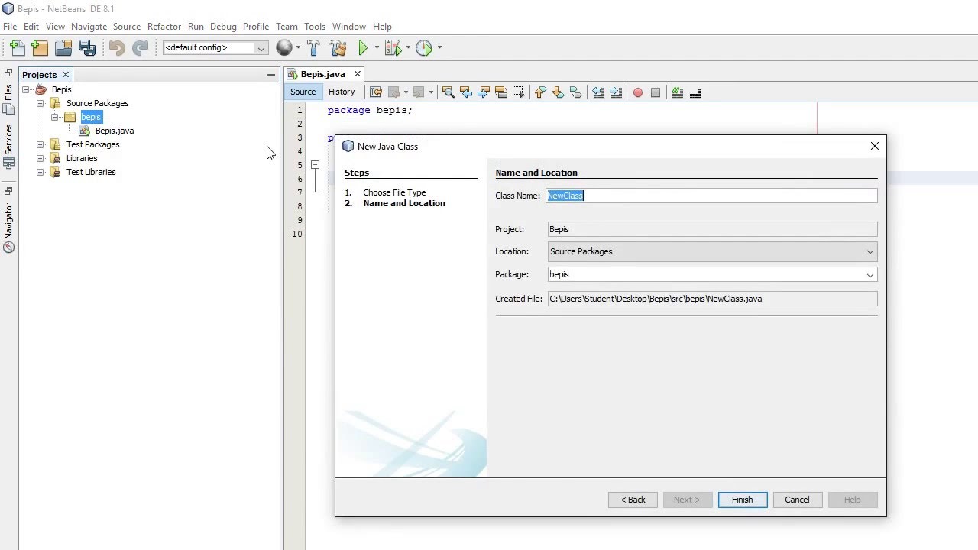This screenshot has width=978, height=550.
Task: Close the Projects panel tab
Action: click(x=66, y=74)
